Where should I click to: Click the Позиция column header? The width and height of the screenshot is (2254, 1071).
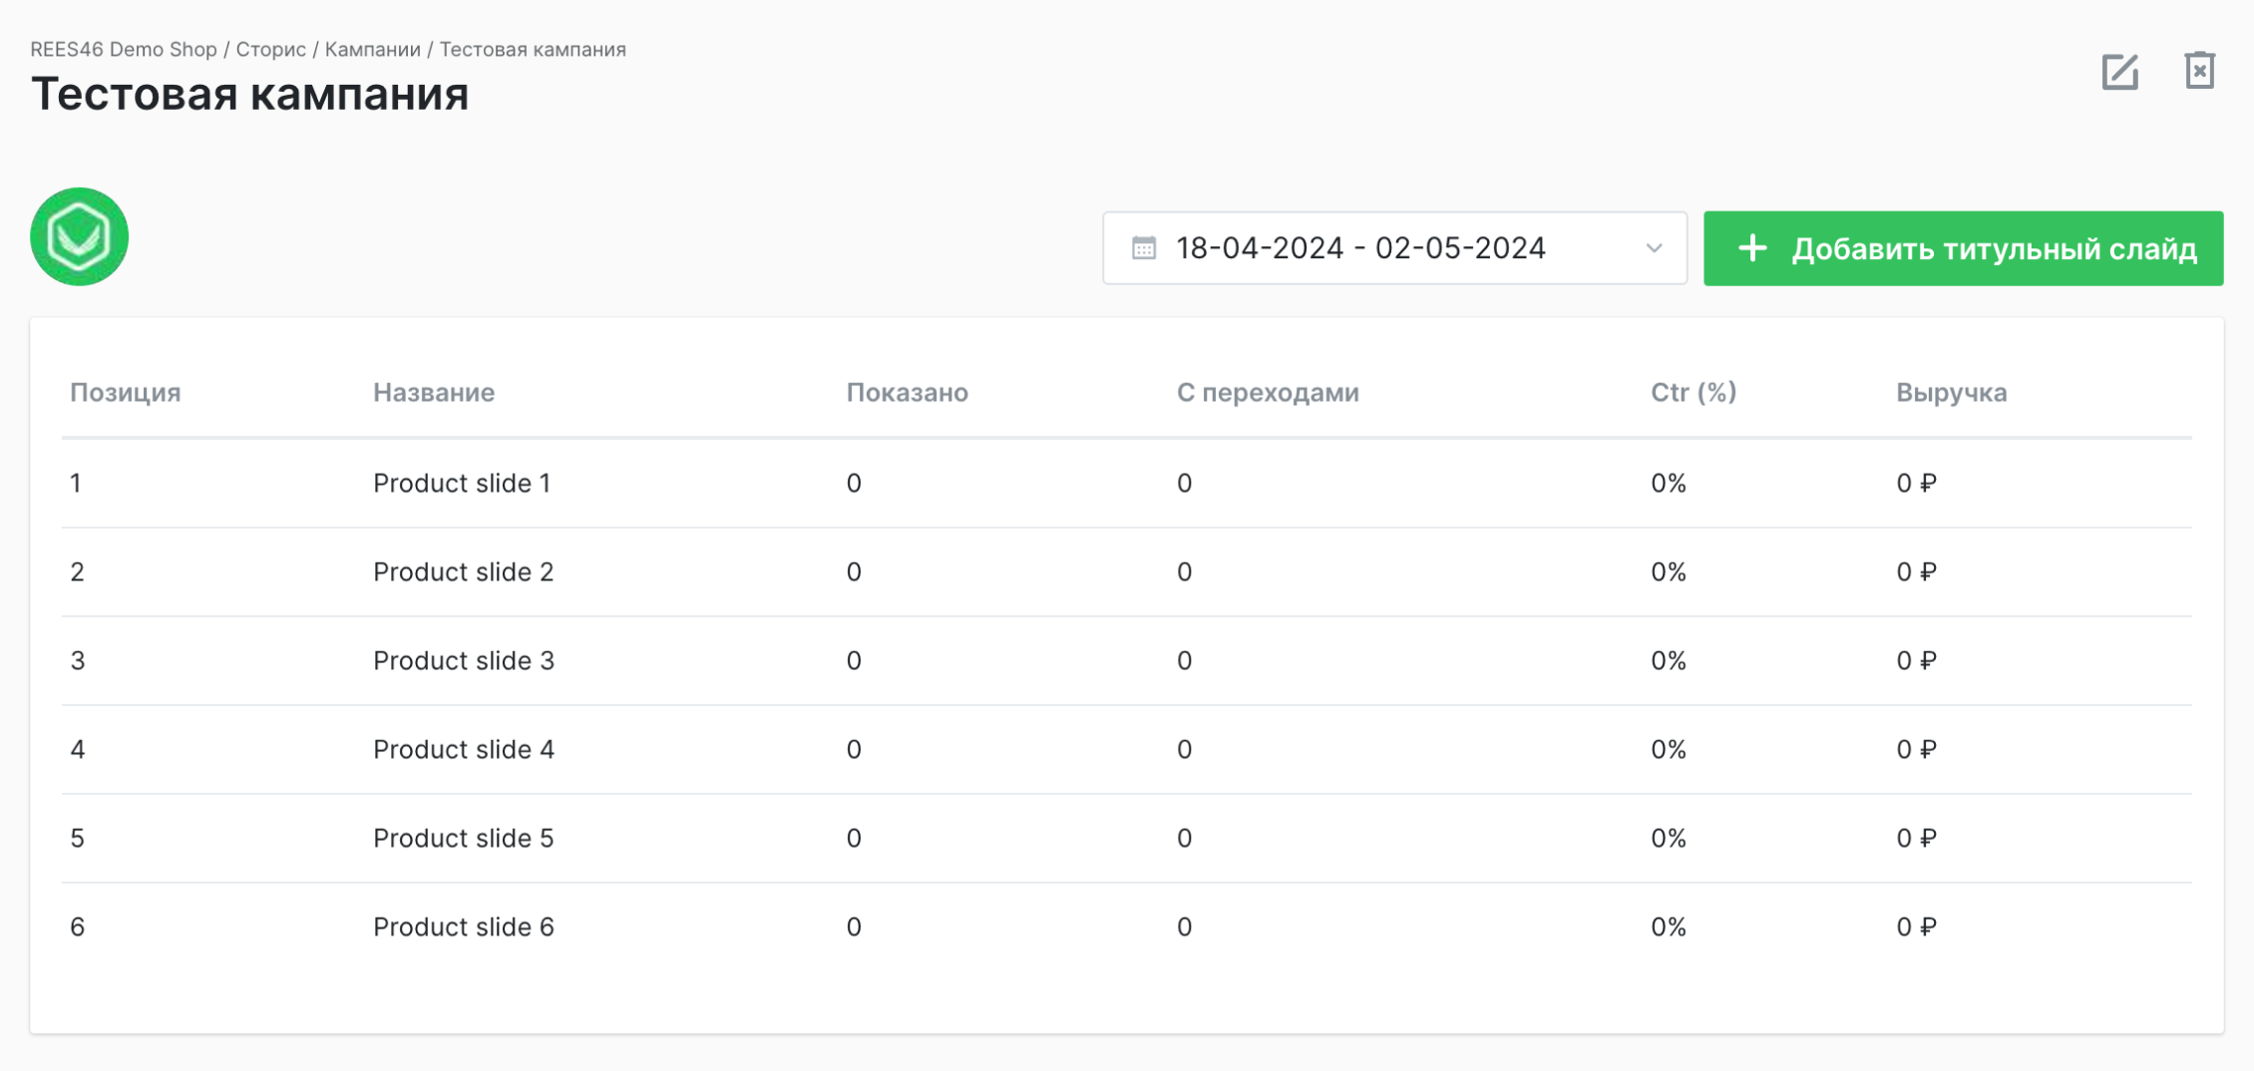126,393
